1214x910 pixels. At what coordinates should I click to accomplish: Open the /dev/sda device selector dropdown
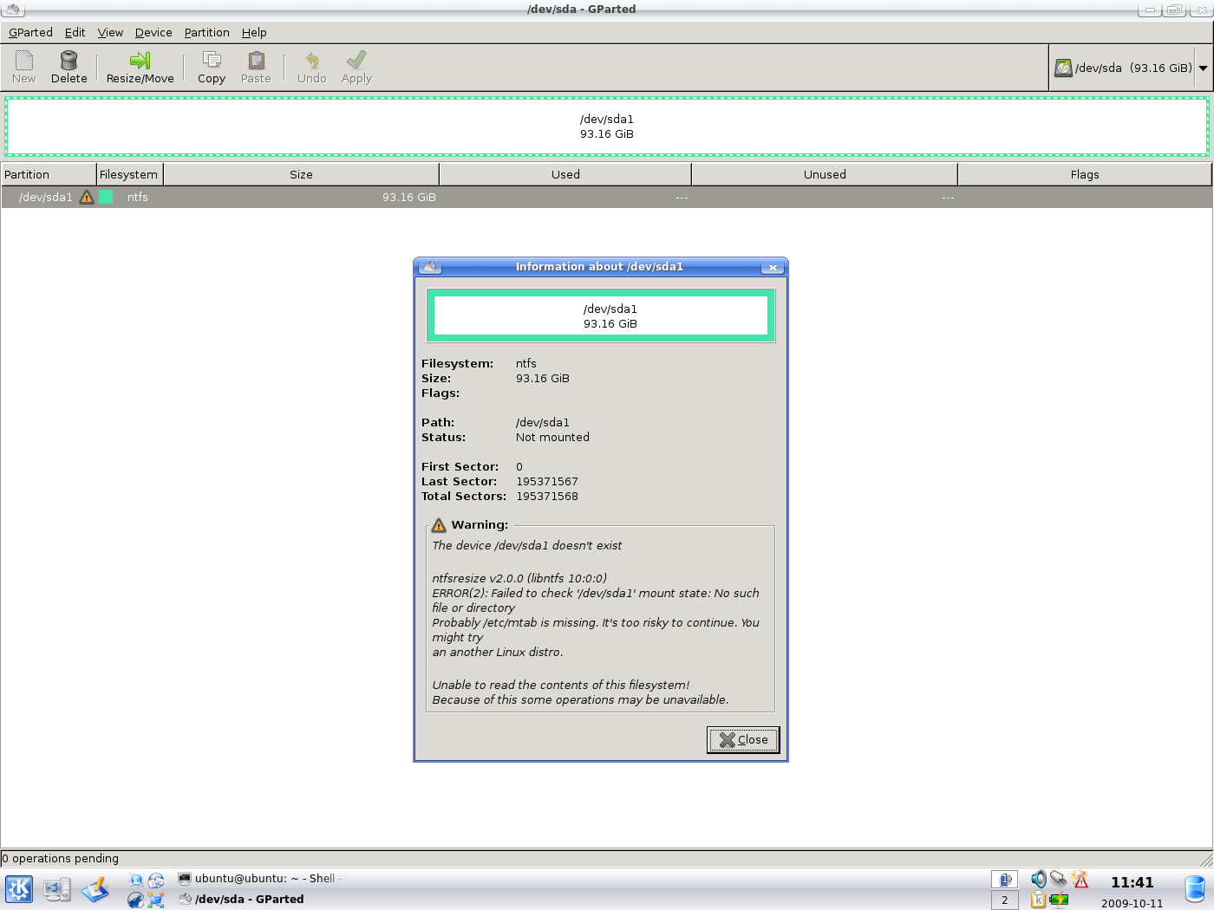tap(1130, 68)
